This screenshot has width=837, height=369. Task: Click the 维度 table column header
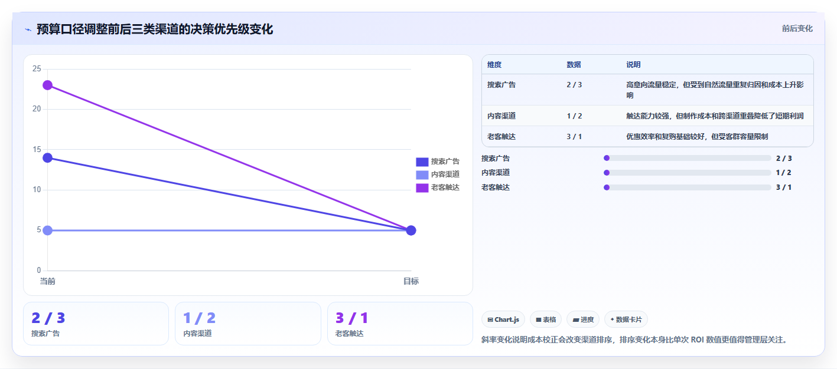(494, 65)
